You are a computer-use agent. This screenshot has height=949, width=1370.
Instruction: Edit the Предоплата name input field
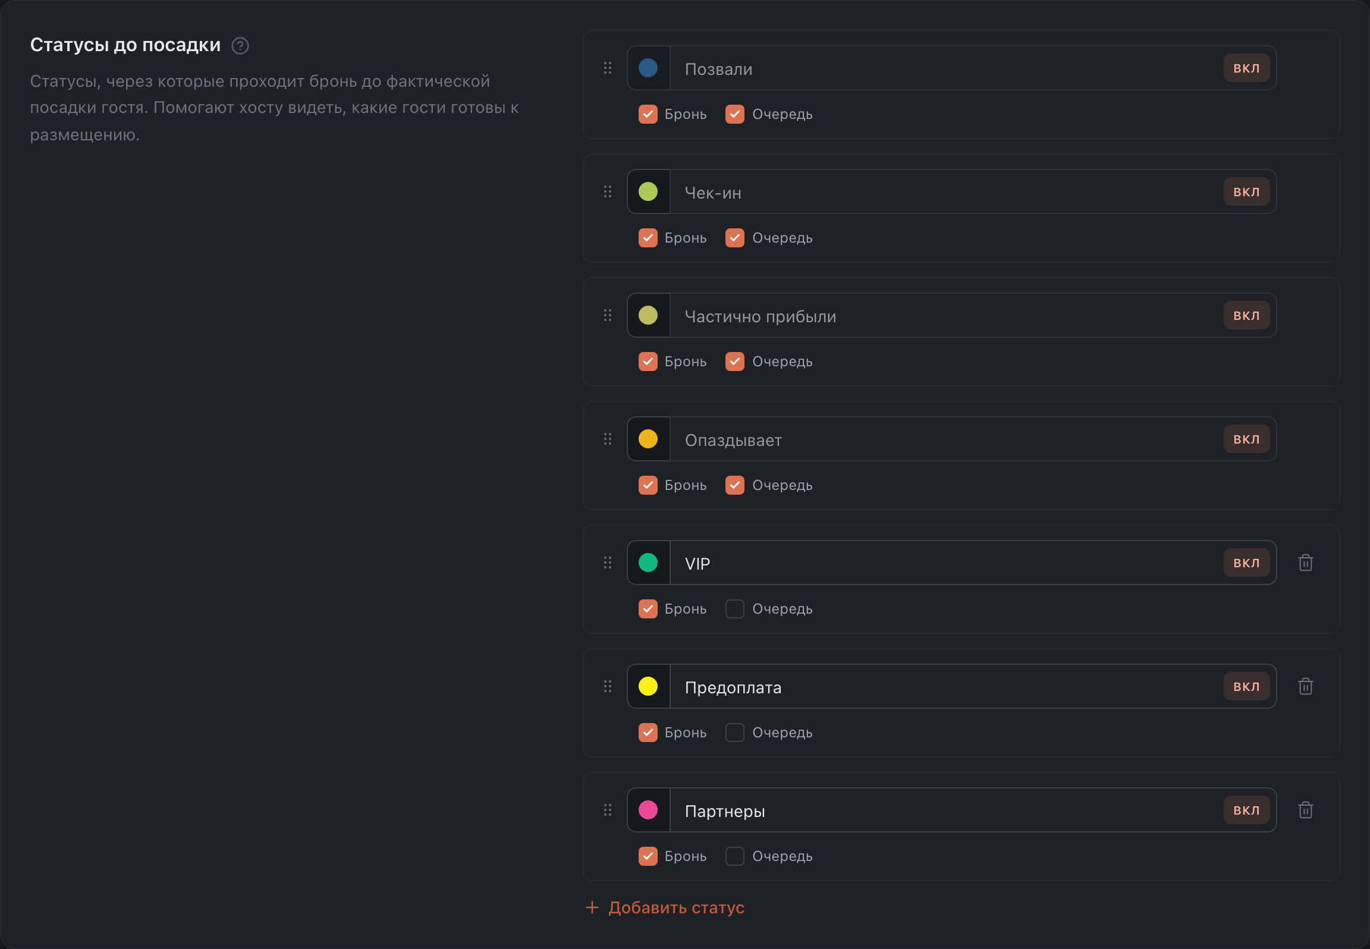click(945, 686)
